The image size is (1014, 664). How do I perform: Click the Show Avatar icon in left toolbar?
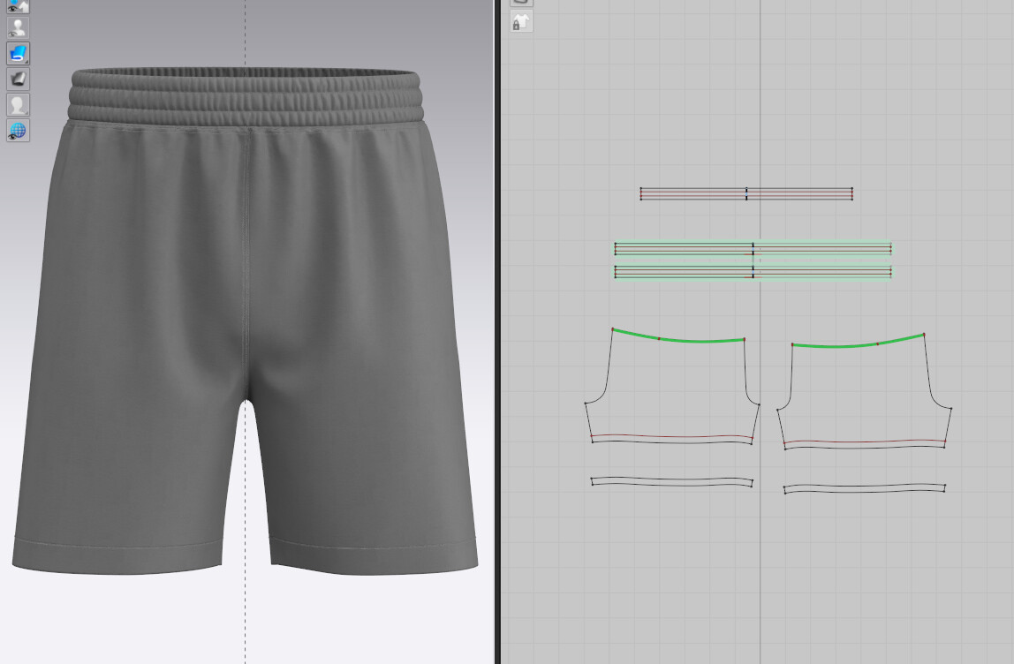point(17,103)
